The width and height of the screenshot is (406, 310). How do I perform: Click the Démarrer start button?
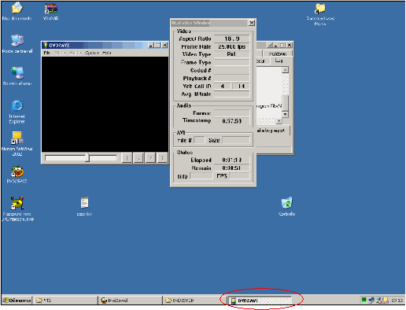17,301
